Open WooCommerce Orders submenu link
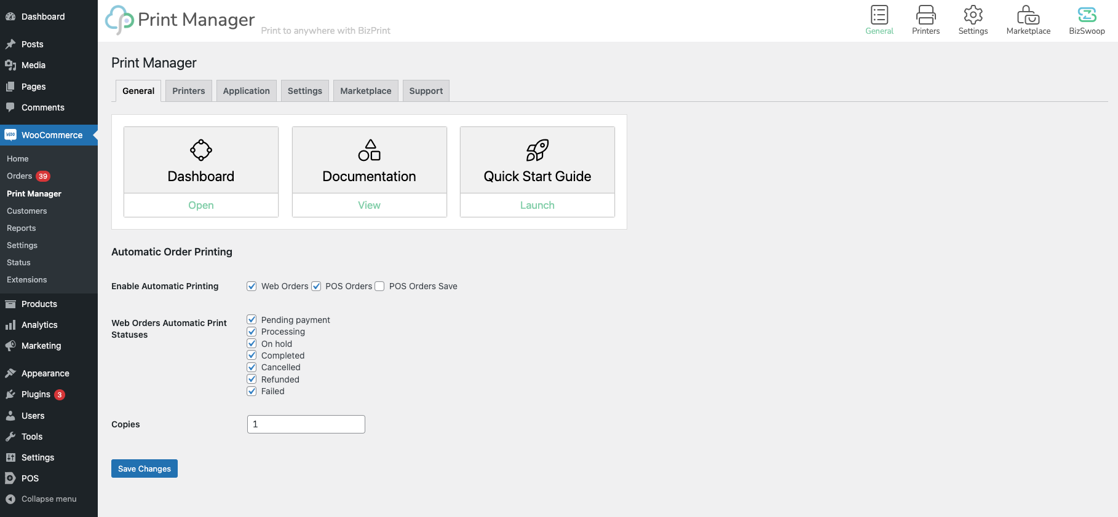The width and height of the screenshot is (1118, 517). point(20,176)
